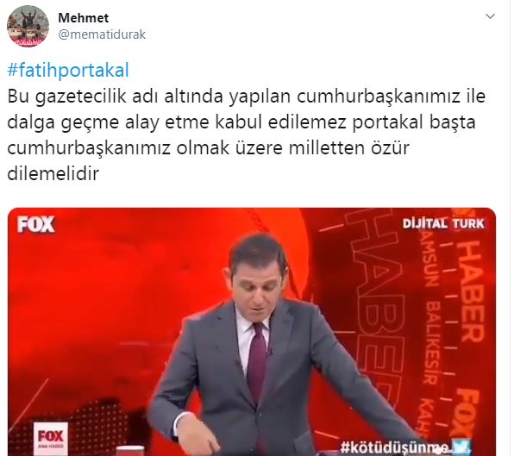514x456 pixels.
Task: Expand the tweet options chevron
Action: coord(490,16)
